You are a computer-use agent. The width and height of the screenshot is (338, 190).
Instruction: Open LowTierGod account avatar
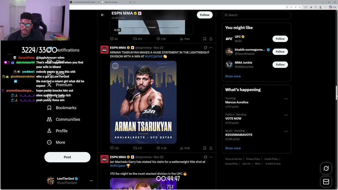(x=50, y=180)
